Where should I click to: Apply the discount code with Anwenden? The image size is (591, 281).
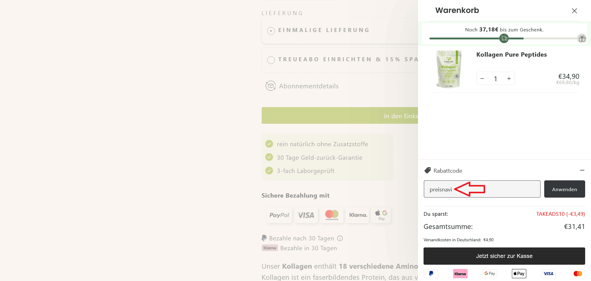tap(565, 189)
